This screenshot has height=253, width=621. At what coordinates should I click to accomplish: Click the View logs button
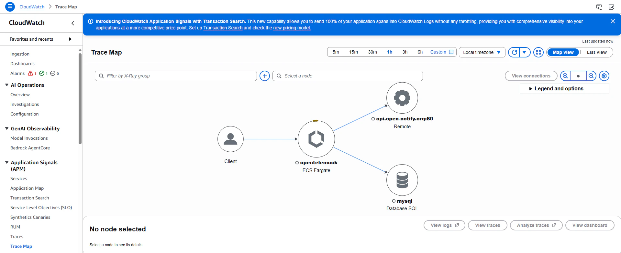pos(444,225)
